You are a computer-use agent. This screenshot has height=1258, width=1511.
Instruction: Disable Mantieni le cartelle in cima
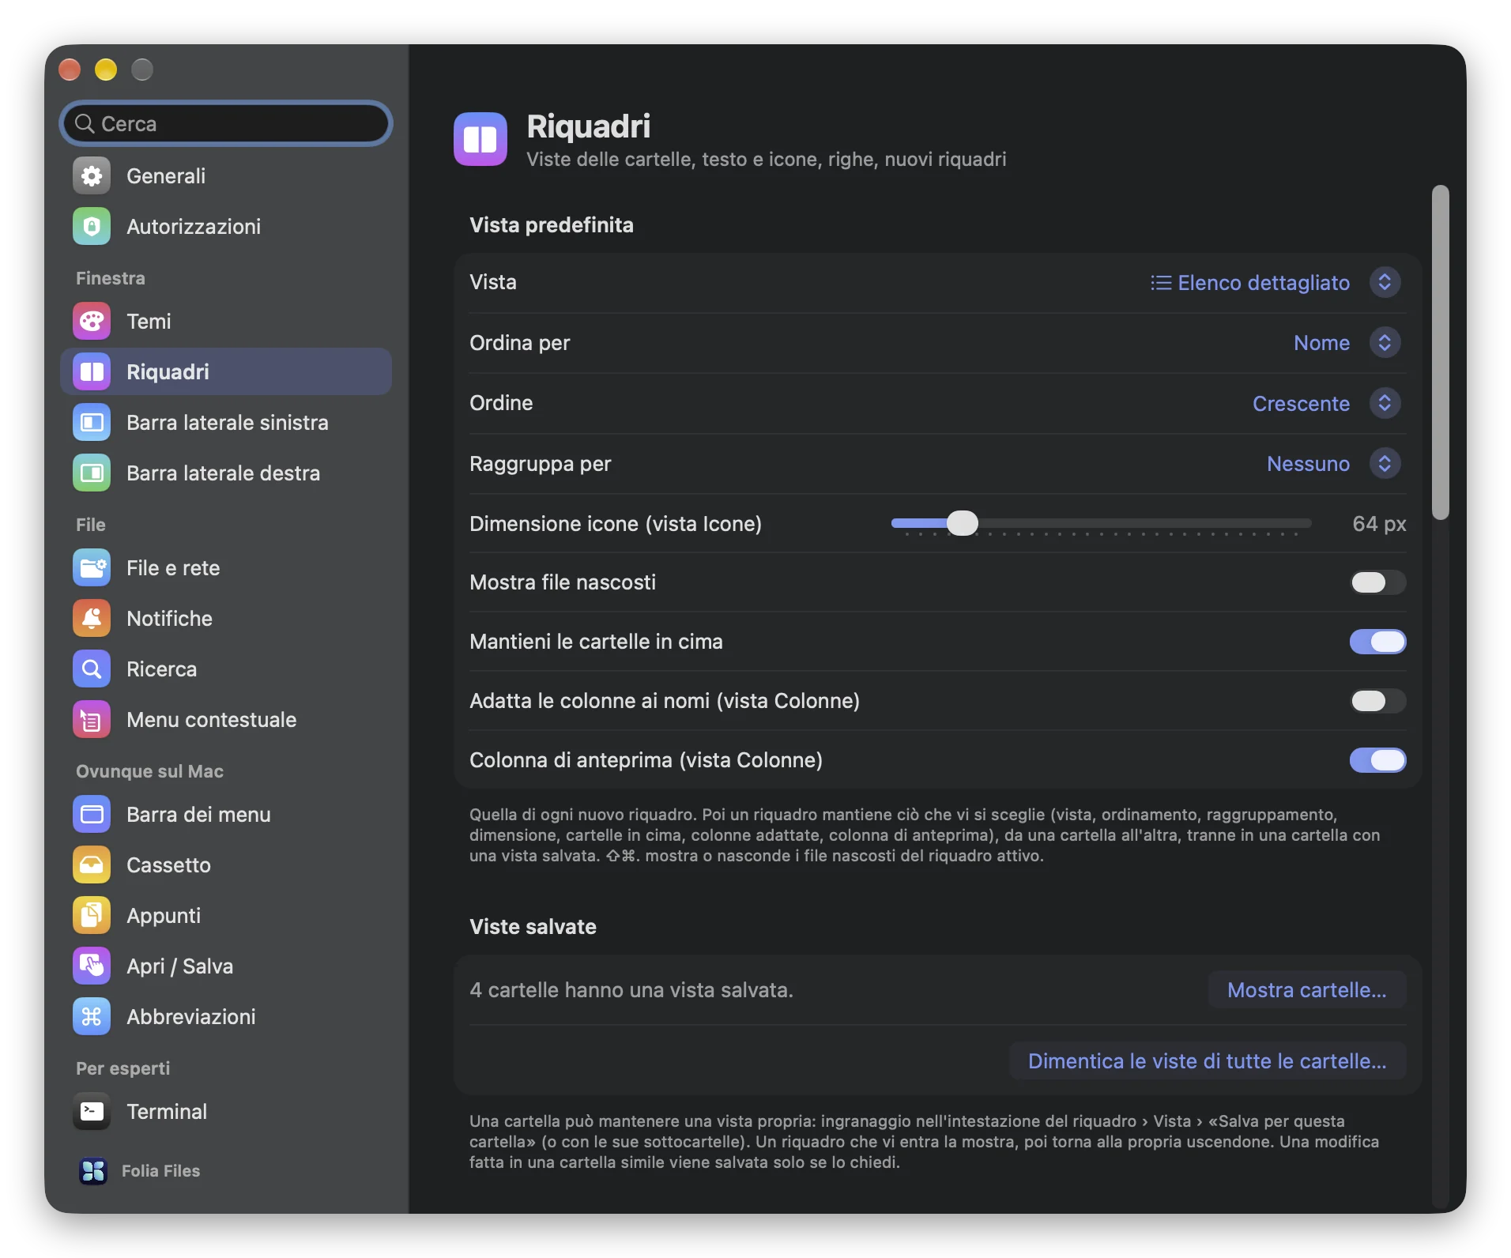pyautogui.click(x=1377, y=642)
